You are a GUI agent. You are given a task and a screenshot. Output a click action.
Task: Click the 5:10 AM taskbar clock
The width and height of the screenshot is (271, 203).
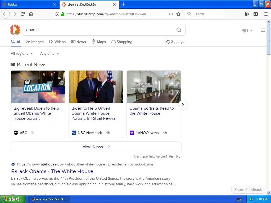click(x=261, y=199)
